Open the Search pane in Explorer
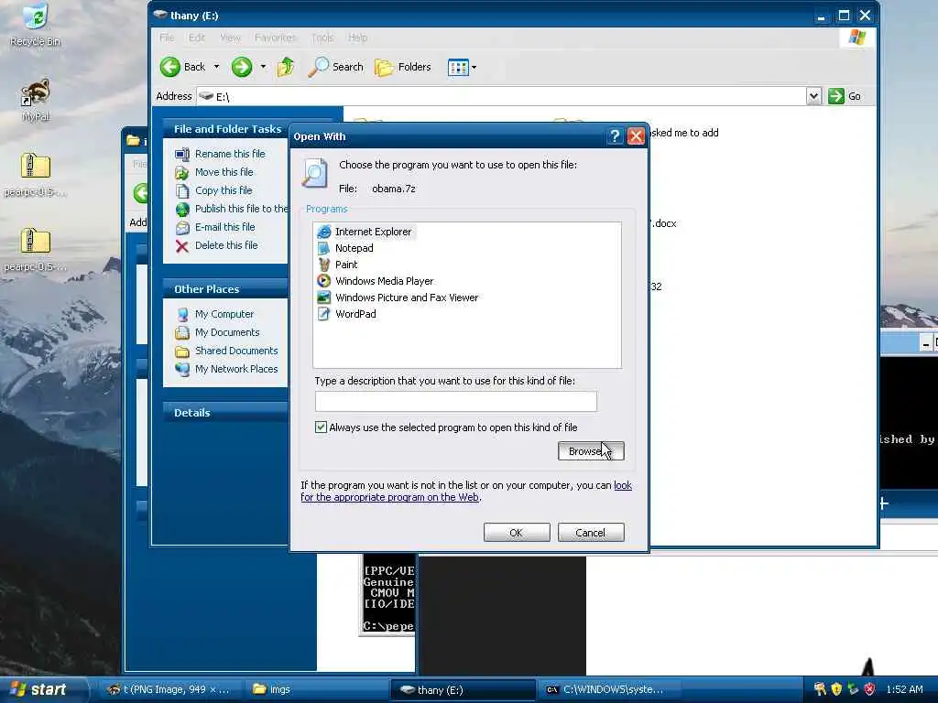Image resolution: width=938 pixels, height=703 pixels. [335, 67]
